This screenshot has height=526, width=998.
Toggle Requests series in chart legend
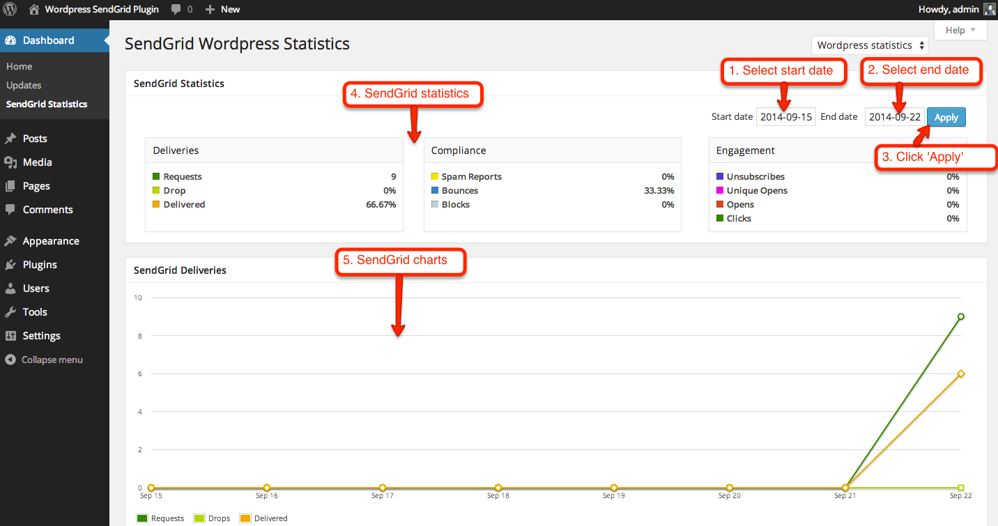161,518
